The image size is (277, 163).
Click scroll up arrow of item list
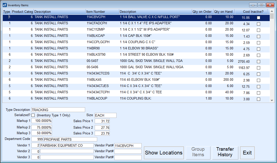272,11
